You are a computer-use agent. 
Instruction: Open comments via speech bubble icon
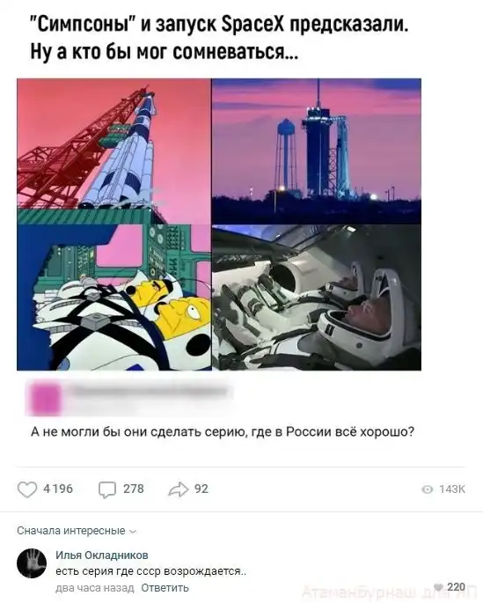tap(106, 489)
